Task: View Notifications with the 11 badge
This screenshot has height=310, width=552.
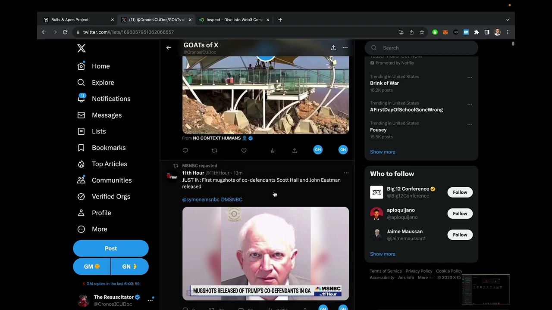Action: coord(103,99)
